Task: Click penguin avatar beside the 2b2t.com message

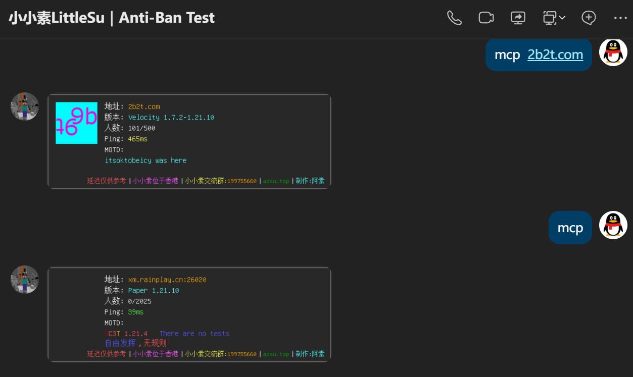Action: pos(613,52)
